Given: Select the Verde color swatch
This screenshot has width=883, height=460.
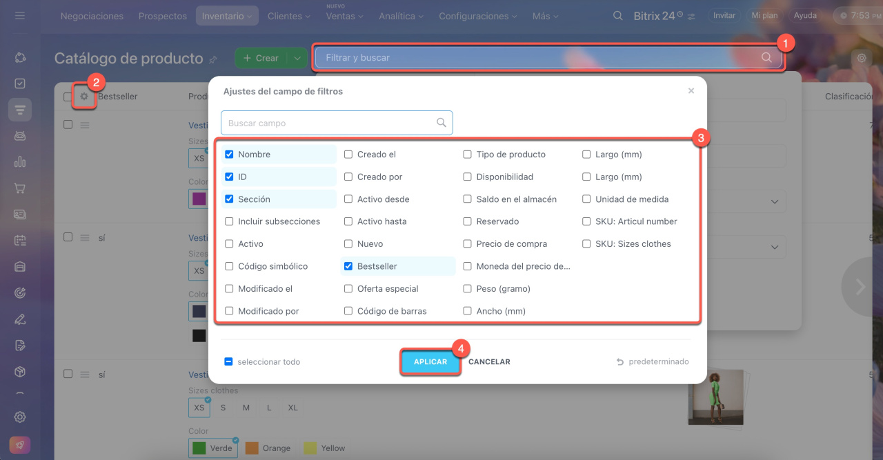Looking at the screenshot, I should click(212, 448).
